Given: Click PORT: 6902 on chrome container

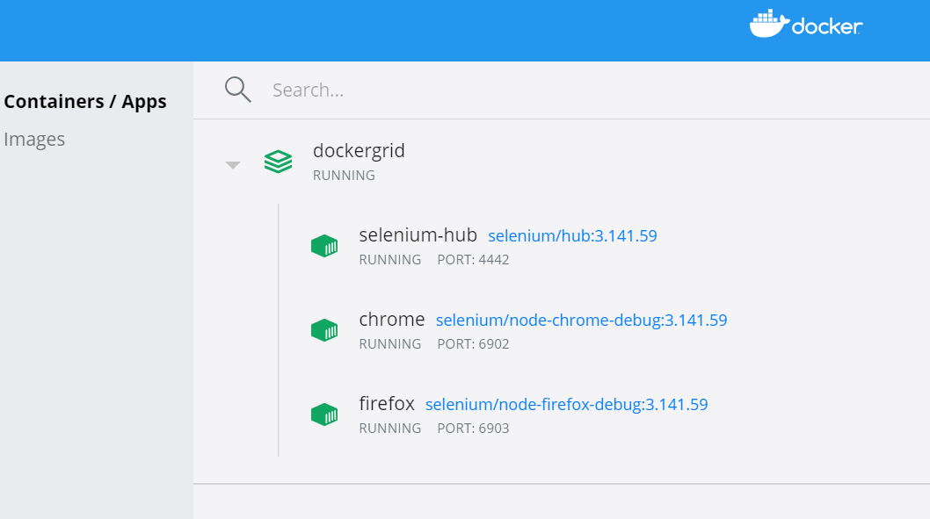Looking at the screenshot, I should (x=473, y=344).
